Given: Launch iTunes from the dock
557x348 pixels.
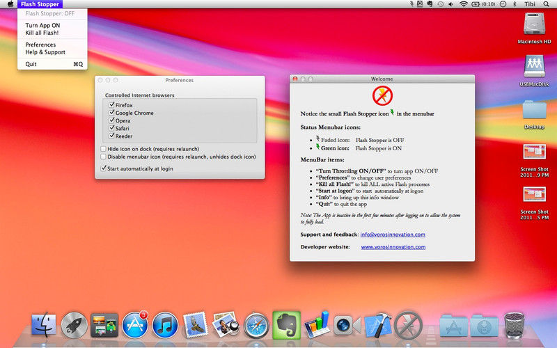Looking at the screenshot, I should pyautogui.click(x=165, y=325).
